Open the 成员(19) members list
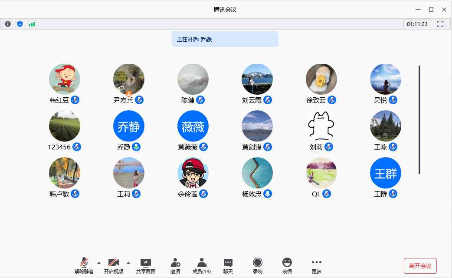 pos(202,265)
